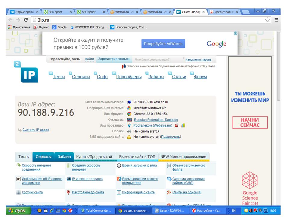Viewport: 289px width, 217px height.
Task: Open the Провайдеры top navigation menu
Action: click(129, 77)
